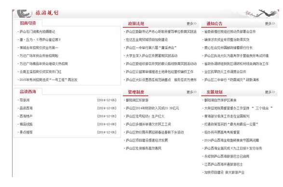
Task: Open article 万达广场年货会开始招商啦
Action: click(39, 56)
